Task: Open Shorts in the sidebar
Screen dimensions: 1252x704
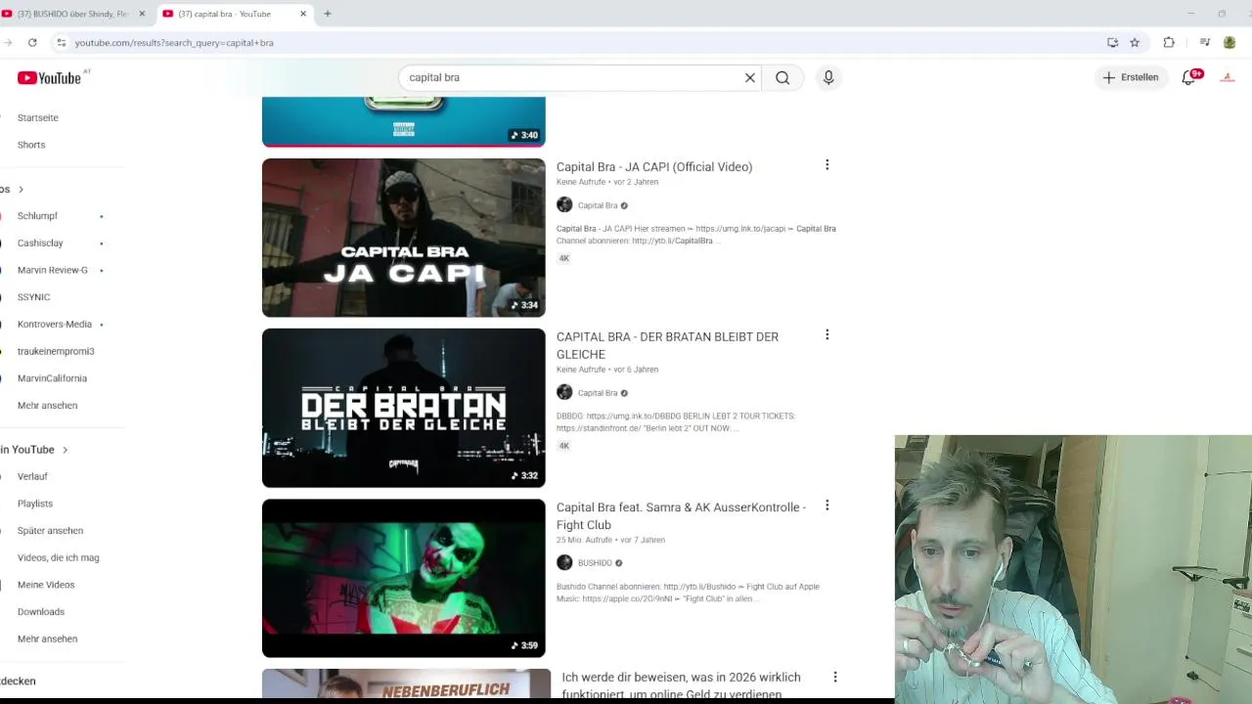Action: point(31,145)
